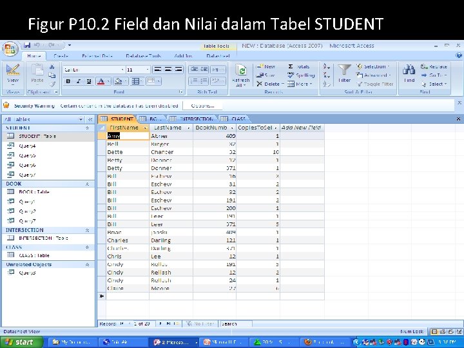Toggle the Totals row
Screen dimensions: 464x348
click(298, 66)
